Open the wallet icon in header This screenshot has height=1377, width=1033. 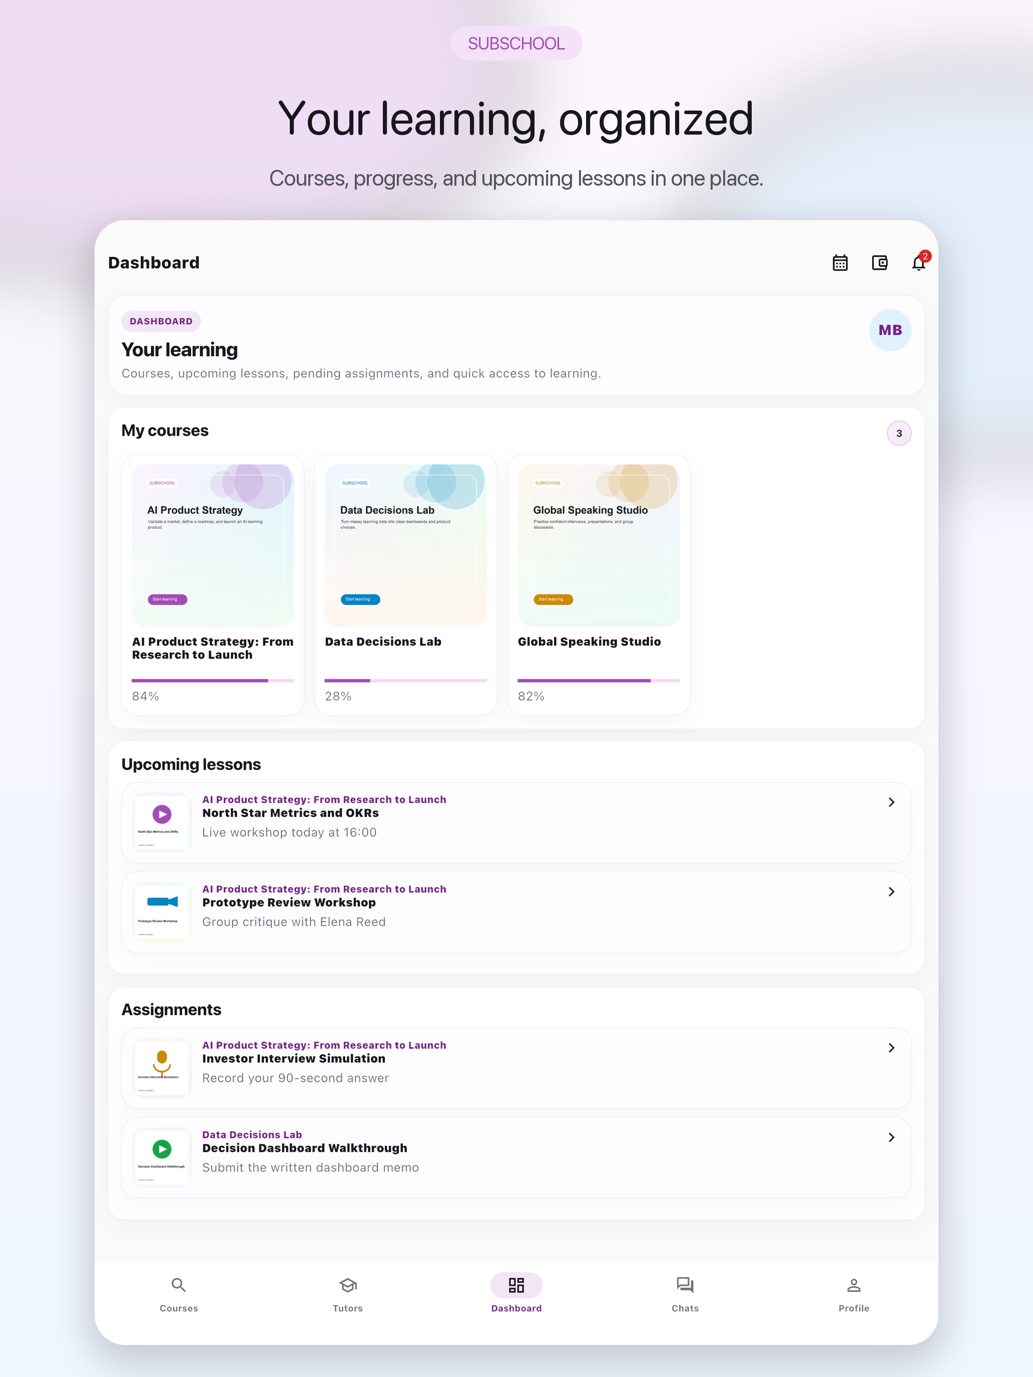[x=879, y=263]
